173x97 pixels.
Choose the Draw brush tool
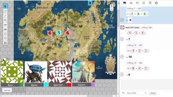[x=5, y=16]
